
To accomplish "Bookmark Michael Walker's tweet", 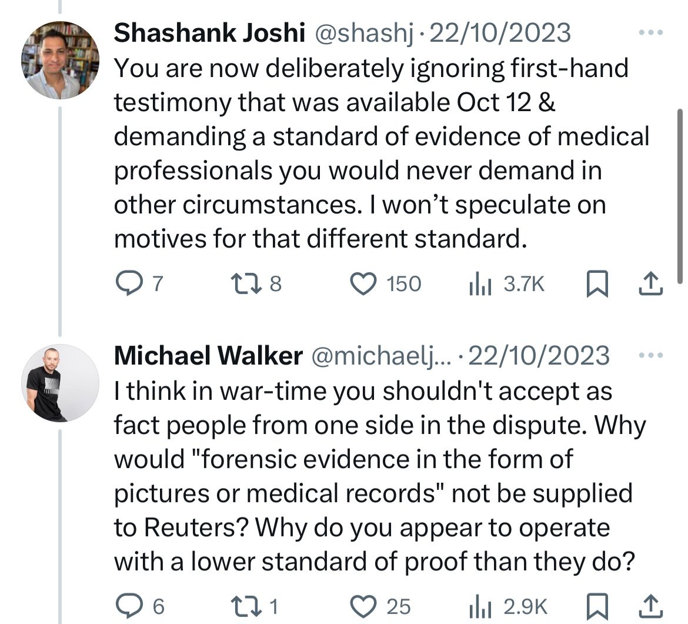I will 597,607.
